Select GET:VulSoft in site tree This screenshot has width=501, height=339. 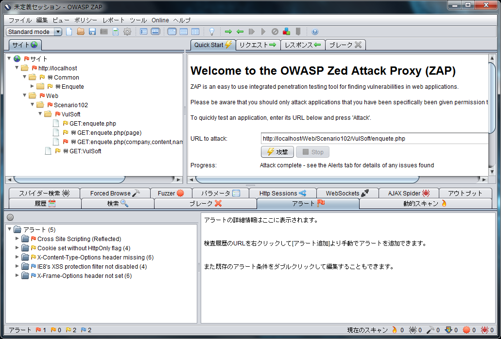[86, 151]
